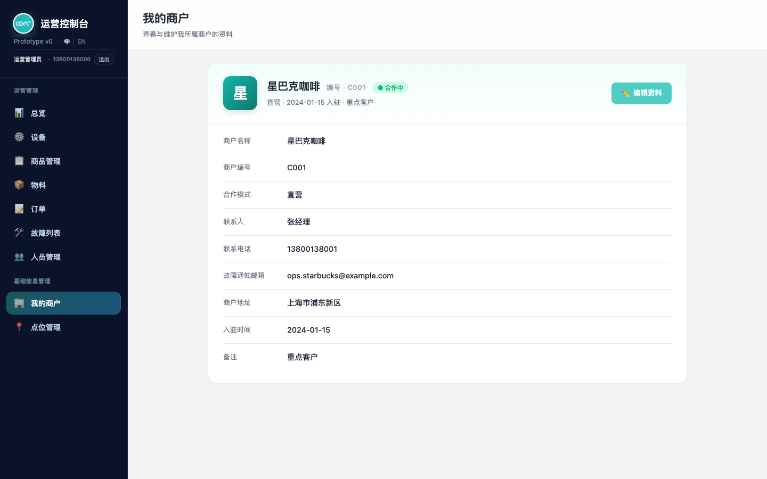
Task: Click the Prototype v0 version label
Action: 33,42
